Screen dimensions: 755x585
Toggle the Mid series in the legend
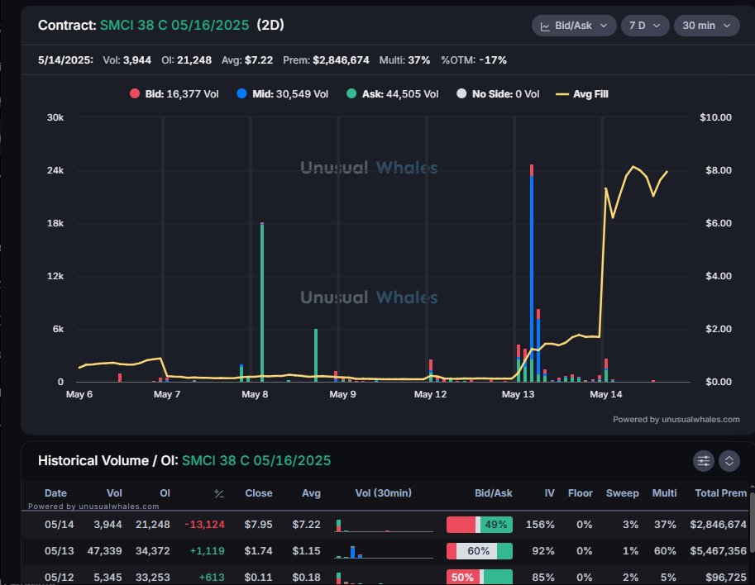(283, 94)
